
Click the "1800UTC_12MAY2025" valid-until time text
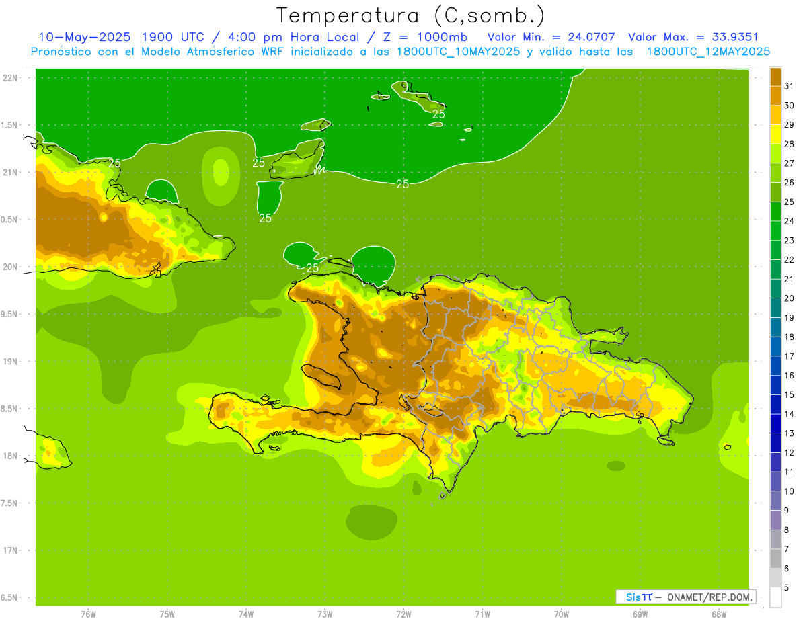[x=708, y=52]
